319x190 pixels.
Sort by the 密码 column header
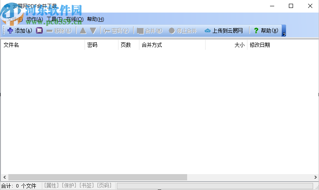coord(101,45)
